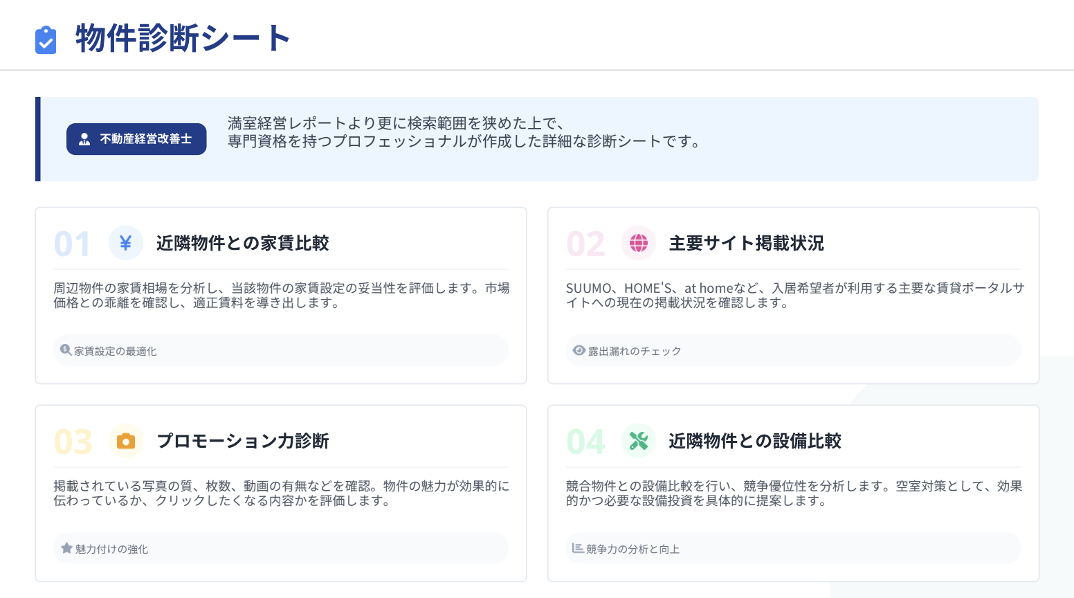Click the clipboard checkmark icon in header

click(x=46, y=39)
